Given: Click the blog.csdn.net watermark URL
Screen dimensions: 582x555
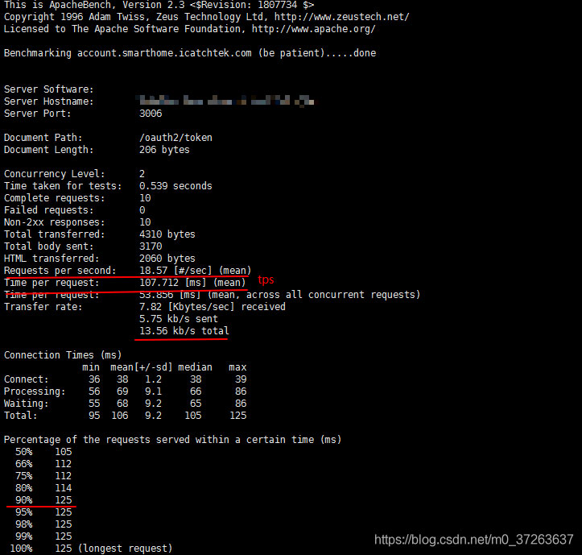Looking at the screenshot, I should pyautogui.click(x=474, y=539).
